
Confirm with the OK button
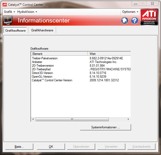point(51,147)
